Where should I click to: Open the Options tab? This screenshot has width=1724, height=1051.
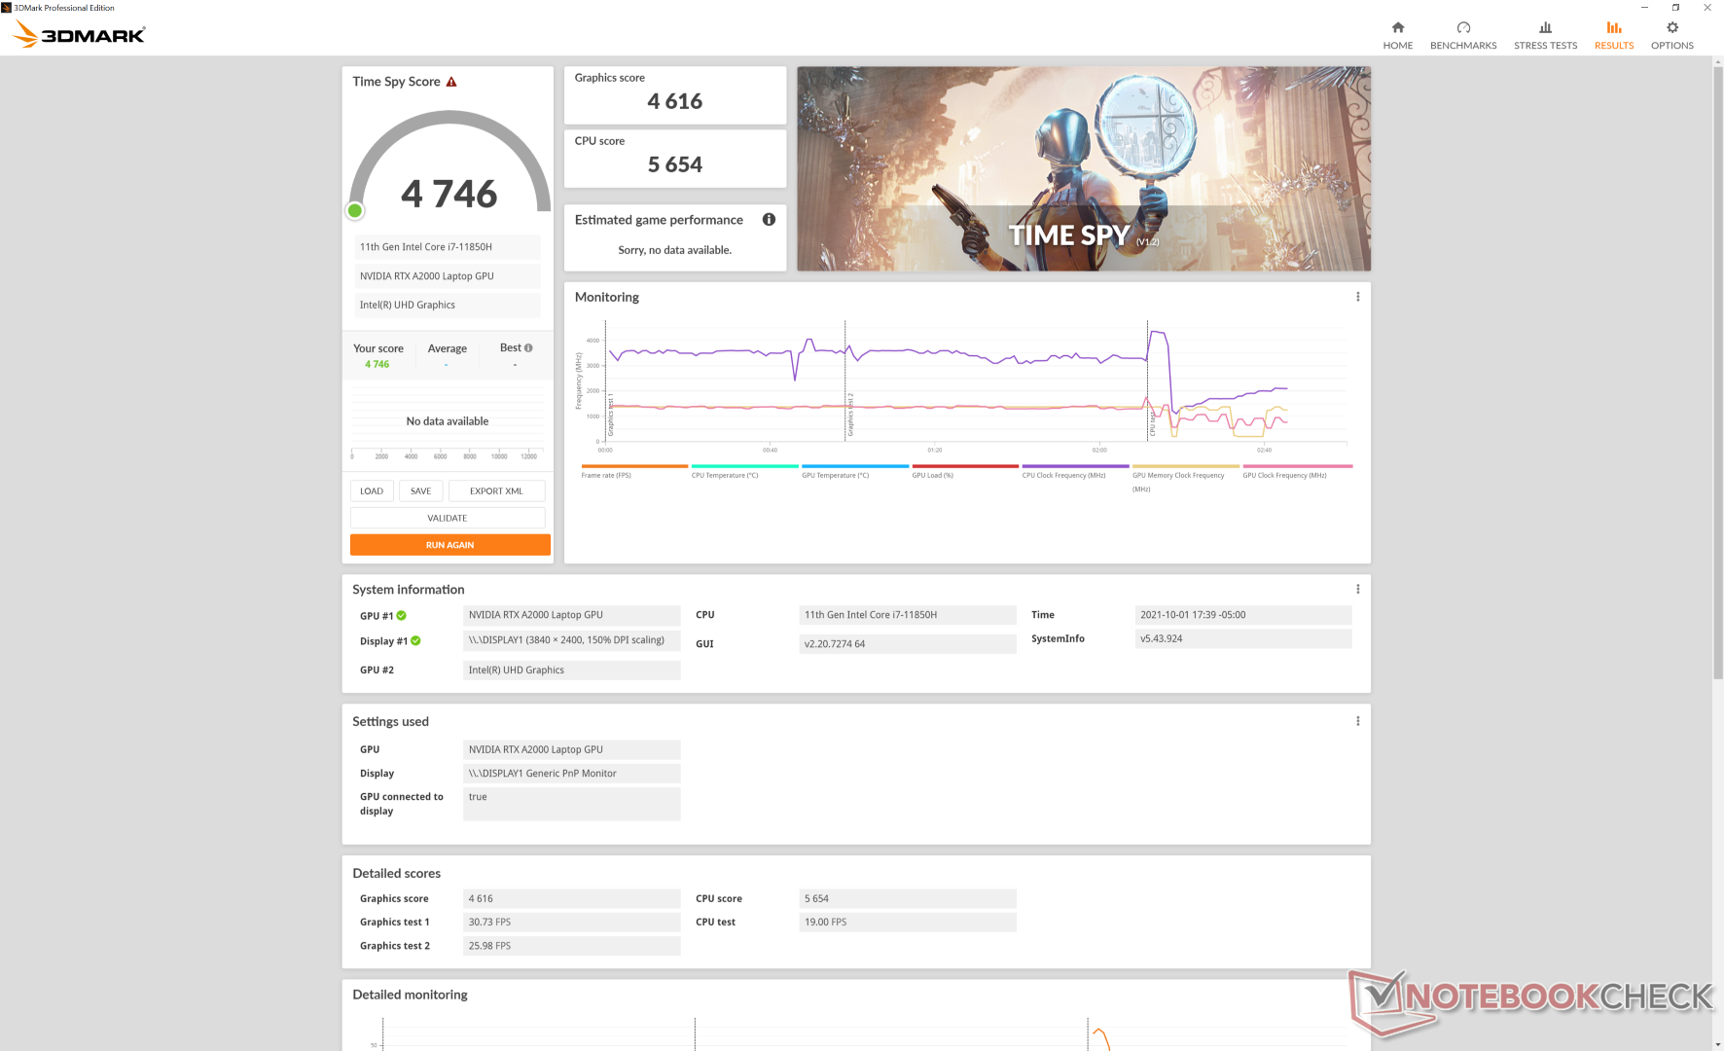click(x=1672, y=35)
